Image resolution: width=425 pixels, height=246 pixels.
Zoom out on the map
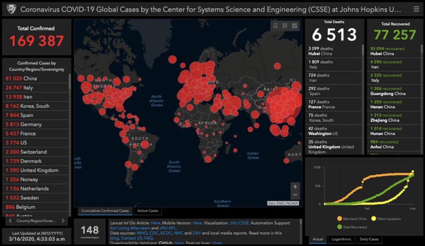[295, 195]
